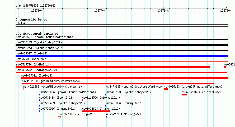The width and height of the screenshot is (235, 127).
Task: Open nsv4473639 gnomADStructuralVariants label
Action: 134,87
